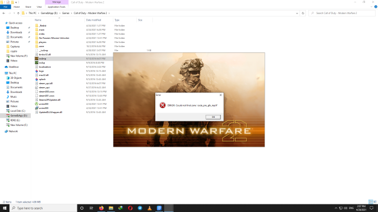Select This PC in the sidebar
378x212 pixels.
click(x=12, y=73)
